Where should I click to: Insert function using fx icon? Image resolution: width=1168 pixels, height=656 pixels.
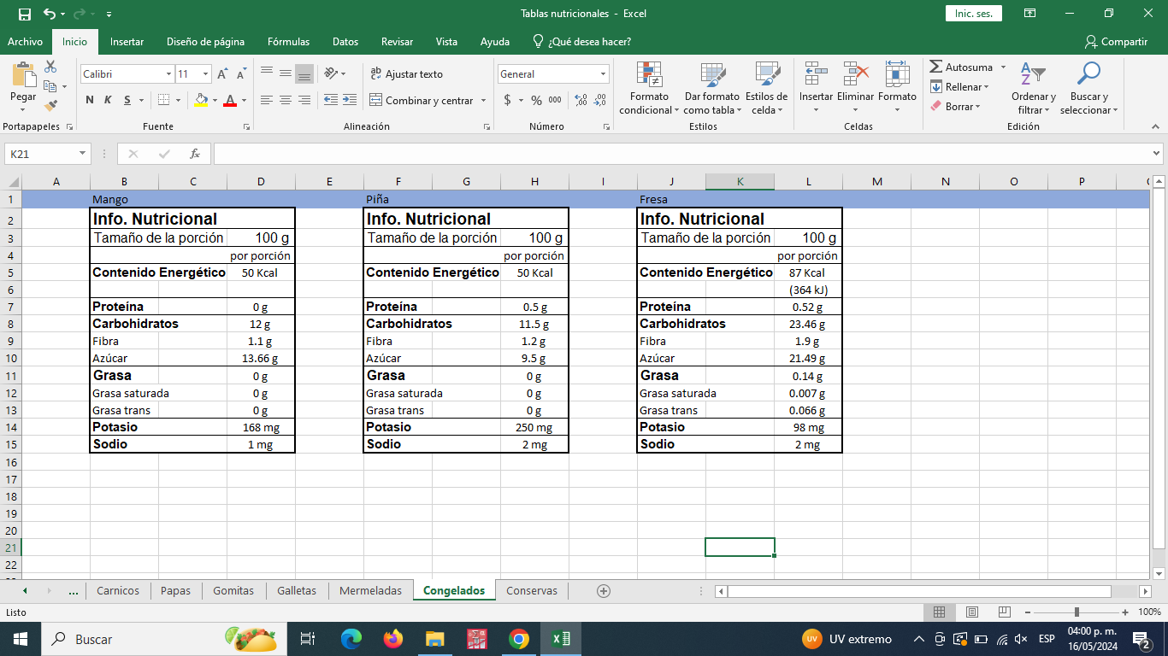tap(195, 154)
